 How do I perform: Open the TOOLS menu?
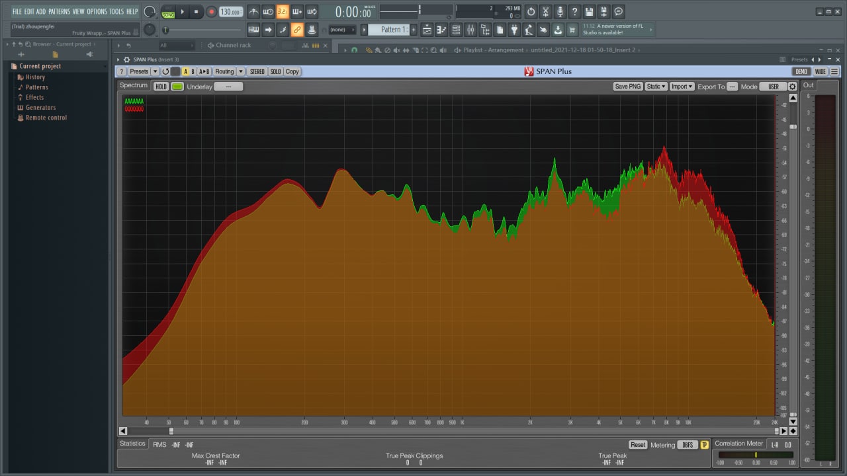116,12
